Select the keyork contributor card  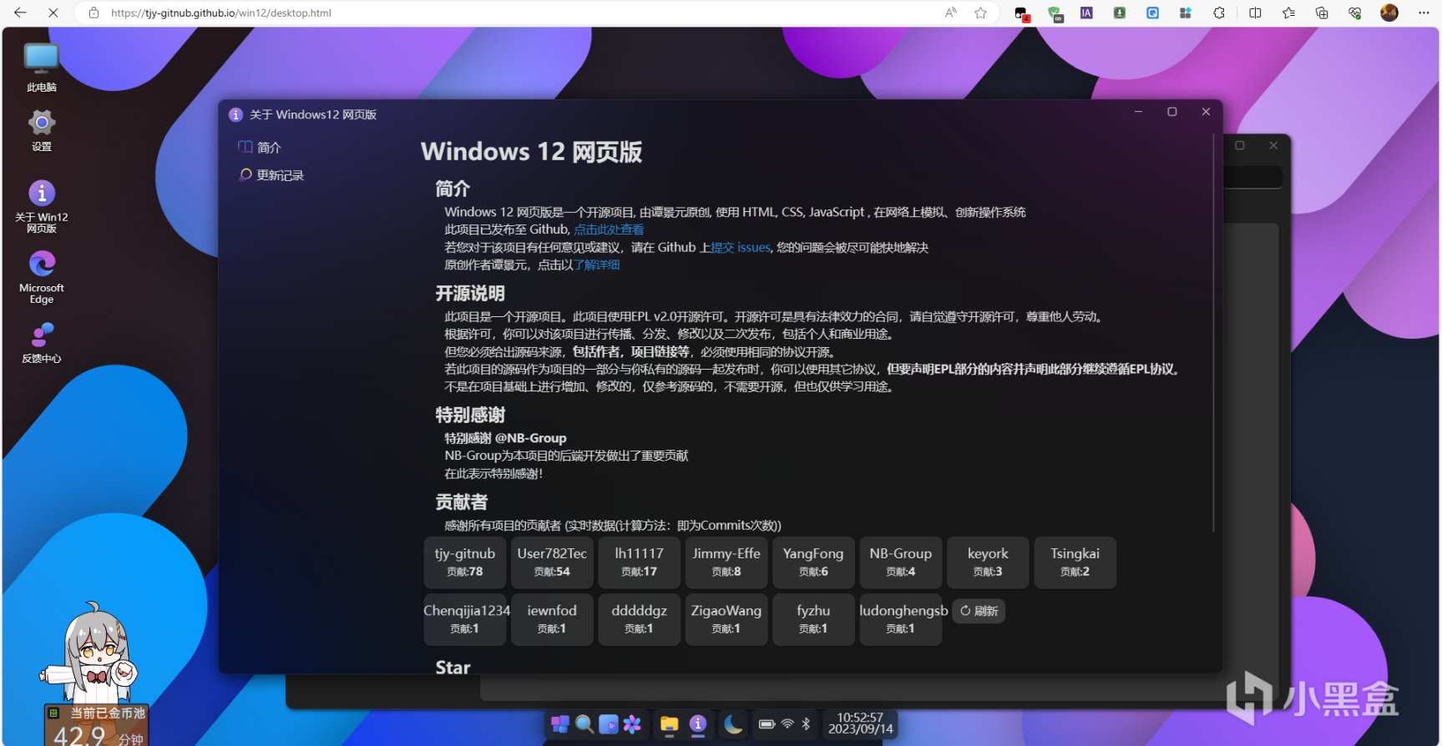click(x=988, y=562)
